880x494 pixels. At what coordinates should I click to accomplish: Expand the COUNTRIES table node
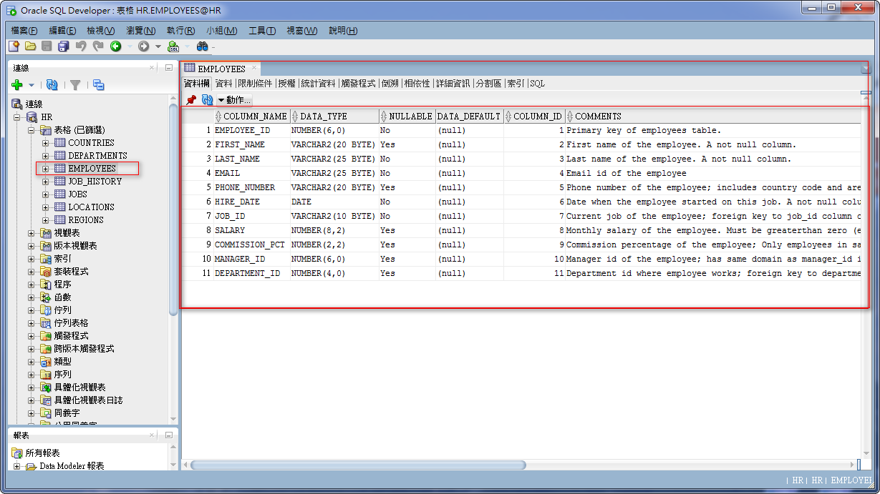[46, 143]
